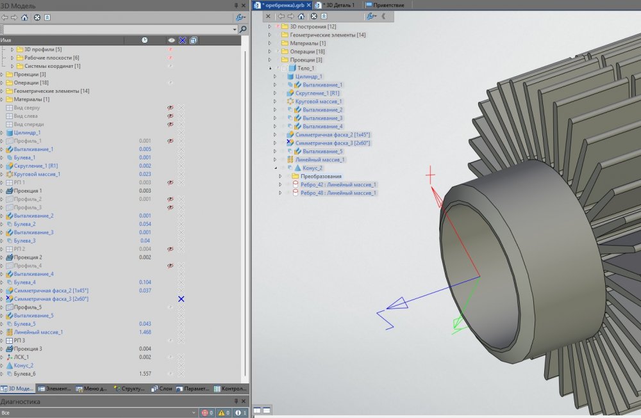Go forward in the 3D Модель panel toolbar
Viewport: 641px width, 418px height.
[x=14, y=17]
